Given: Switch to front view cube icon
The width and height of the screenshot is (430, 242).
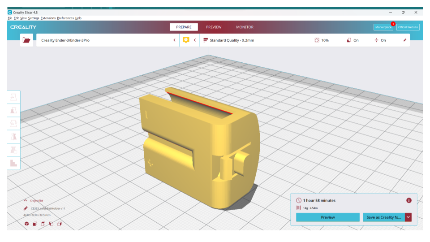Looking at the screenshot, I should [35, 224].
